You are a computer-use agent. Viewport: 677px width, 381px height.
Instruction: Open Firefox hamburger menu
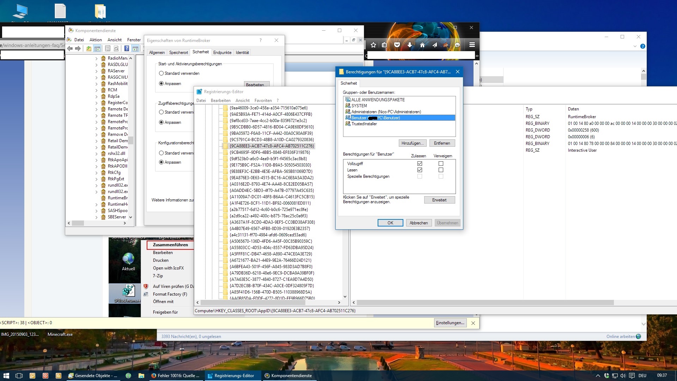point(472,45)
